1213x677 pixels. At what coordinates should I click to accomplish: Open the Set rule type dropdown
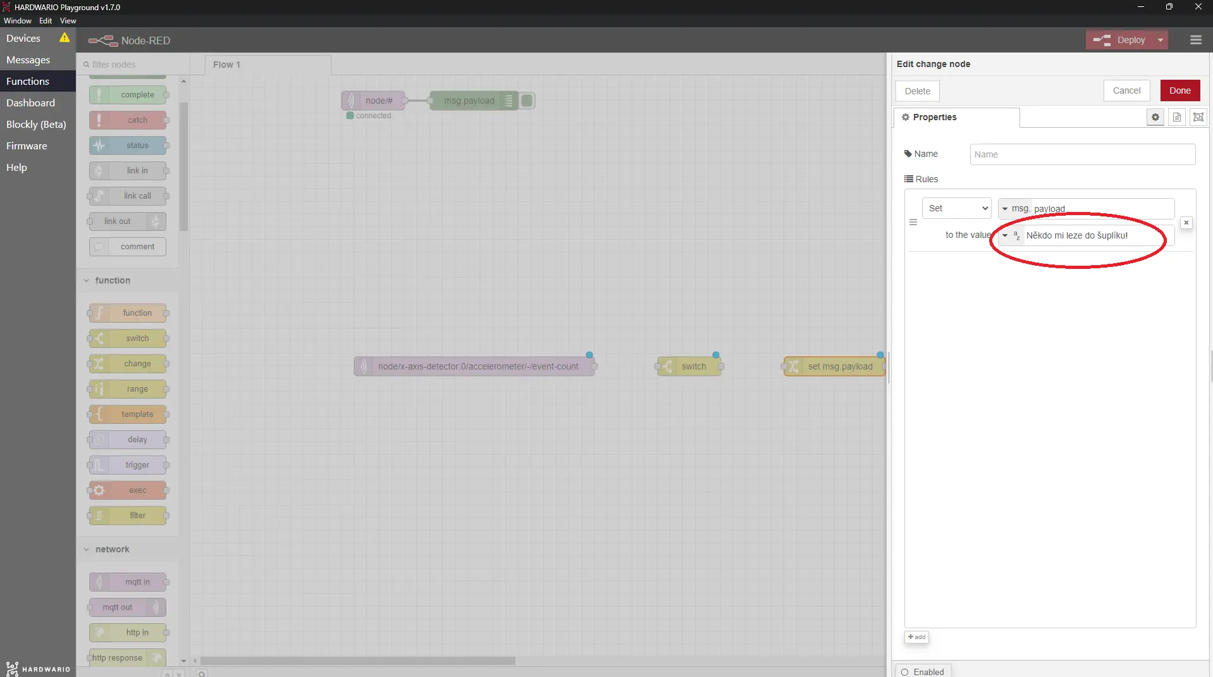click(956, 208)
